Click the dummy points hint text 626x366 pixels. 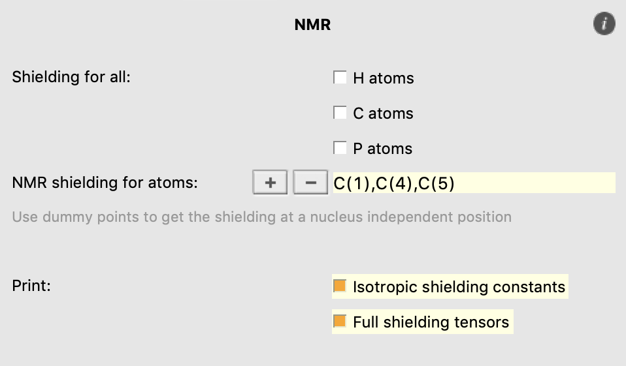pos(261,217)
